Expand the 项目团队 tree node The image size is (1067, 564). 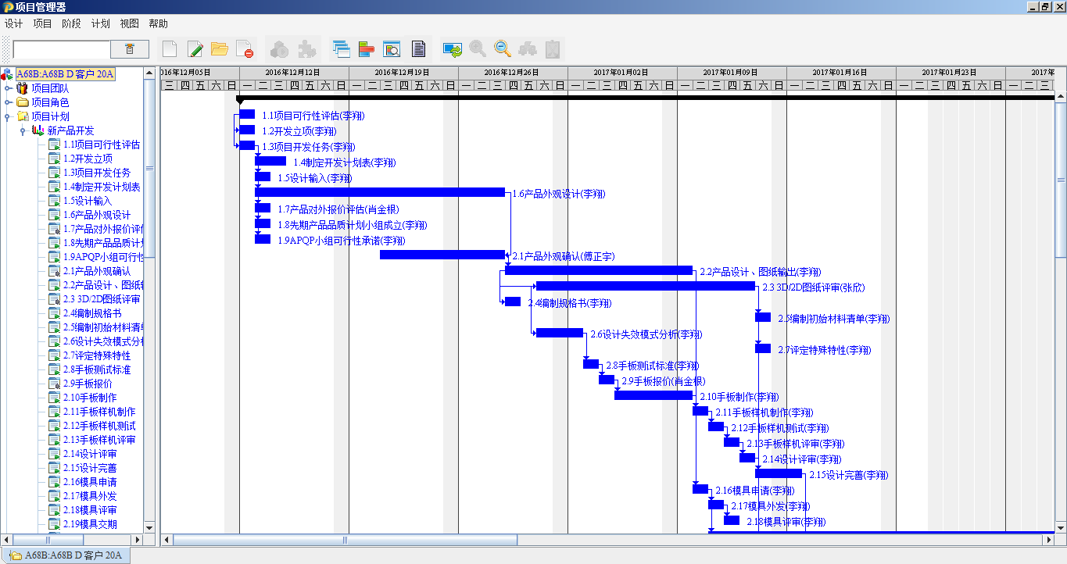[x=8, y=88]
